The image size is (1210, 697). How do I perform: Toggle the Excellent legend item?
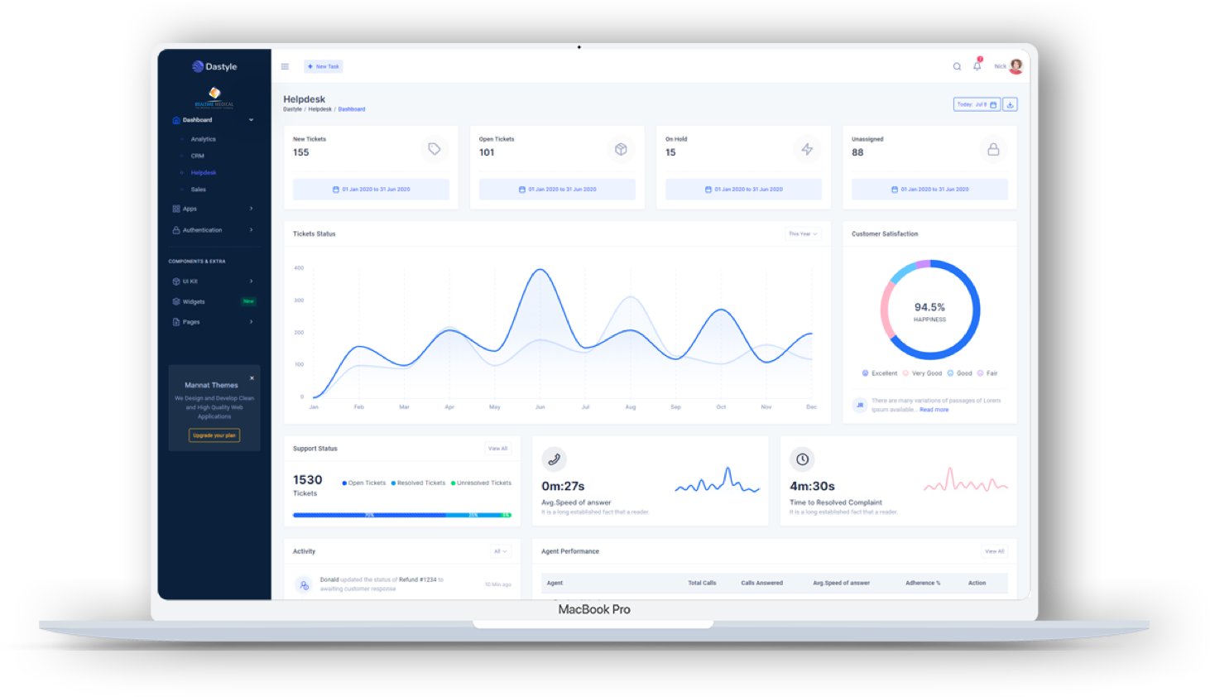[x=880, y=373]
